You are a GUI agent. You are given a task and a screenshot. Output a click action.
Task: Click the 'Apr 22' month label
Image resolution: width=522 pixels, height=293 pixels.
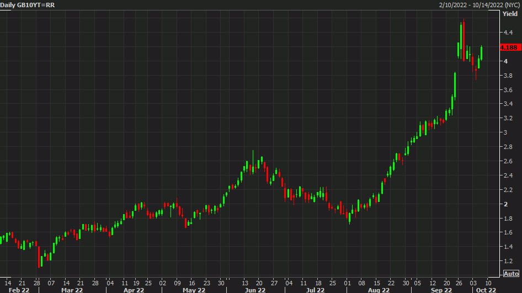pyautogui.click(x=134, y=290)
